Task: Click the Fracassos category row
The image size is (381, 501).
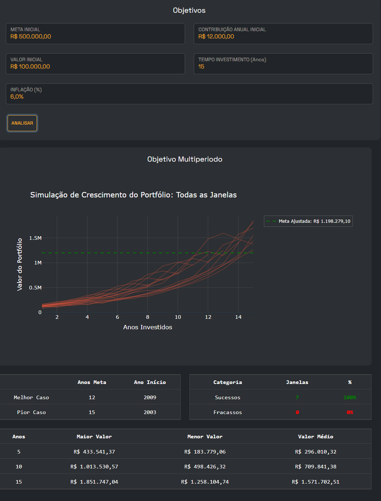Action: [228, 412]
